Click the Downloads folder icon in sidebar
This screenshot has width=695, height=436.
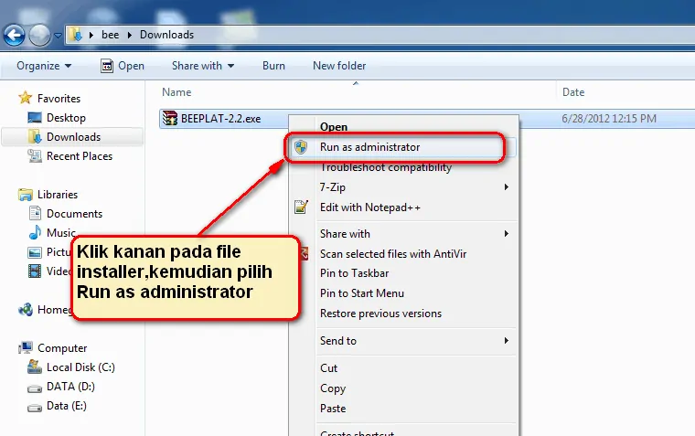pyautogui.click(x=35, y=136)
